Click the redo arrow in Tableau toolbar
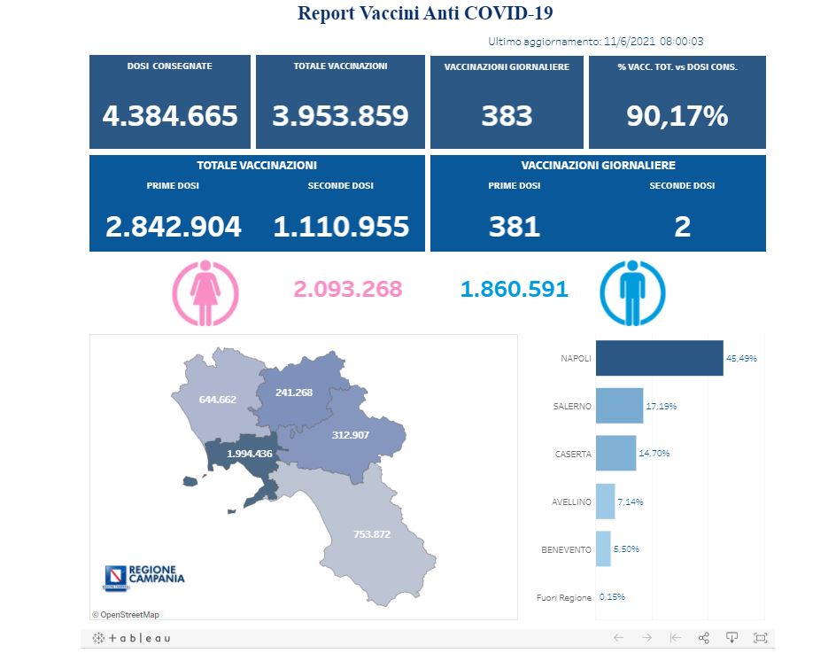836x661 pixels. (x=646, y=638)
